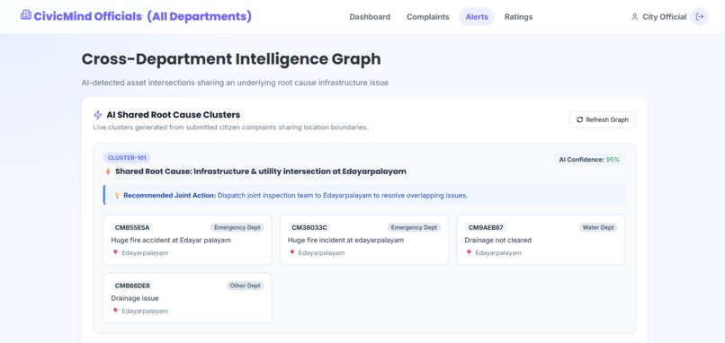Click the Emergency Dept tag on the CMB55E5A card
Image resolution: width=725 pixels, height=343 pixels.
click(237, 227)
